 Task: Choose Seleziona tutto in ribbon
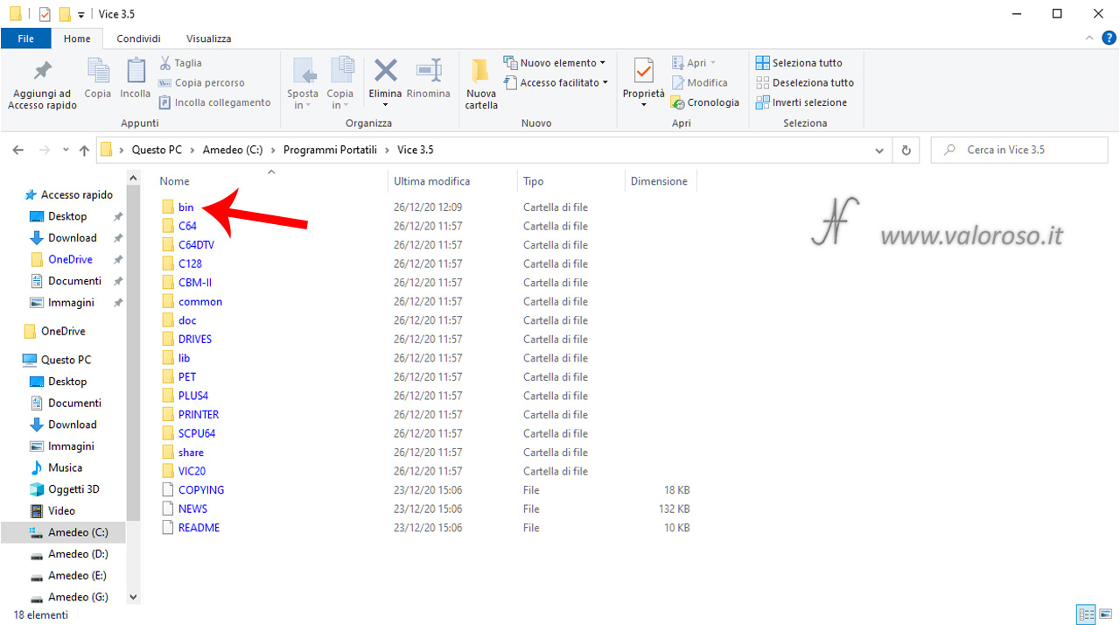coord(799,63)
